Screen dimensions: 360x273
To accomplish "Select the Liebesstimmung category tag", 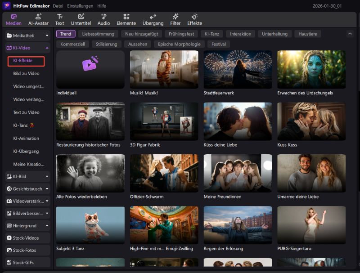I will 98,34.
